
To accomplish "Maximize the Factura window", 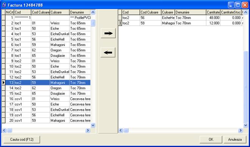I will 238,5.
